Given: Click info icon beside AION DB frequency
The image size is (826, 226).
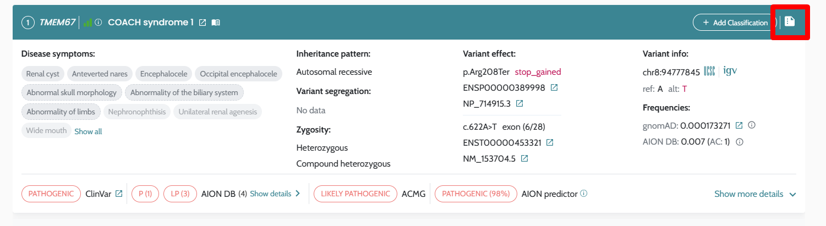Looking at the screenshot, I should [740, 142].
